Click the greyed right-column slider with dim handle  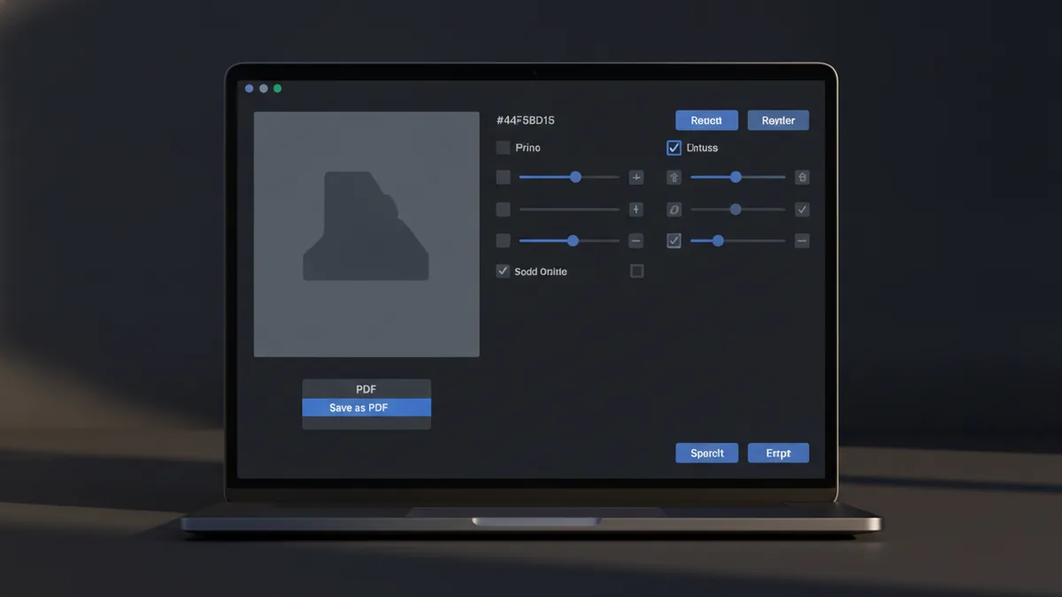click(x=737, y=210)
